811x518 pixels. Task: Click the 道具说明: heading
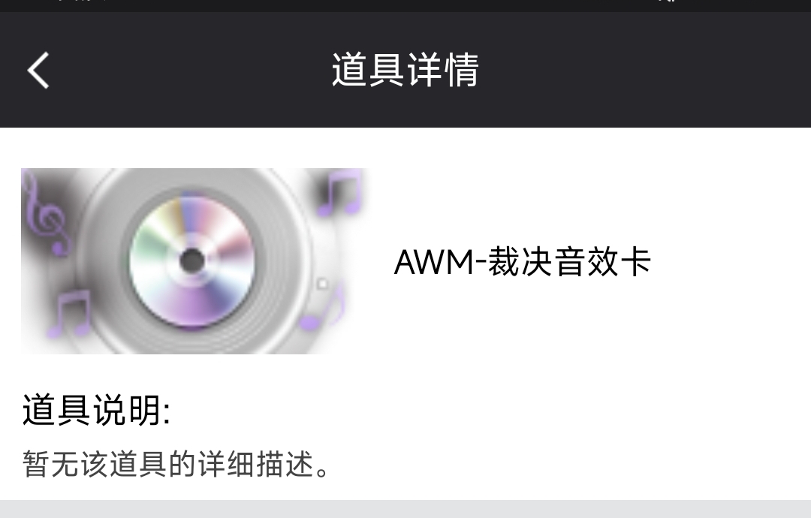96,410
